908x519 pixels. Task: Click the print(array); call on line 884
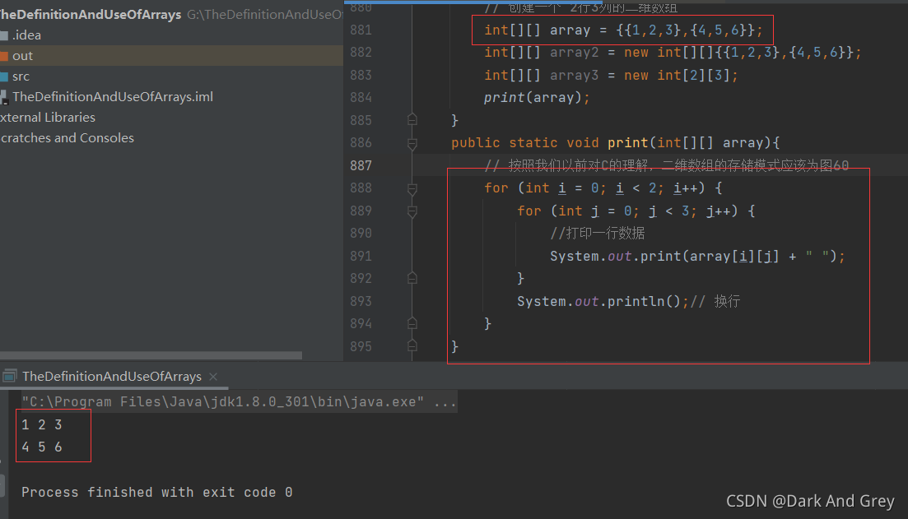coord(537,98)
